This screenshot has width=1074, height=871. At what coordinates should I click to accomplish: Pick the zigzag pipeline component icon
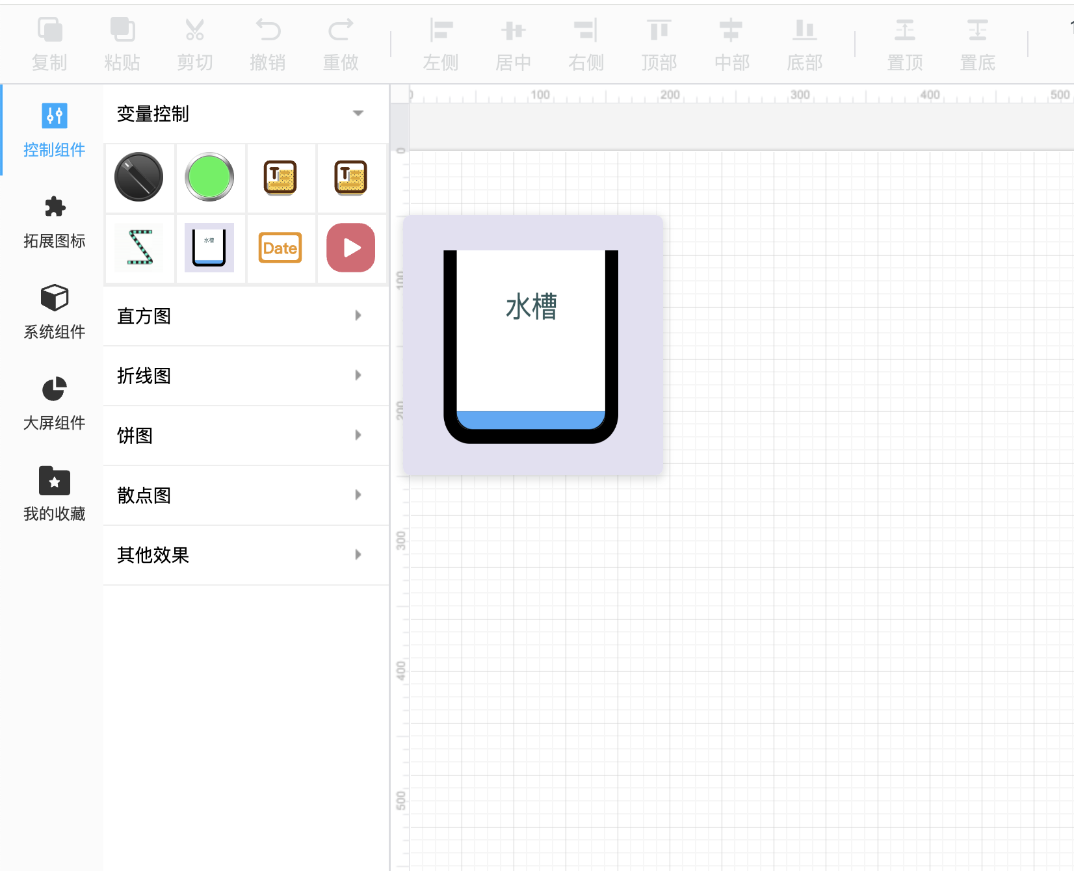coord(139,248)
